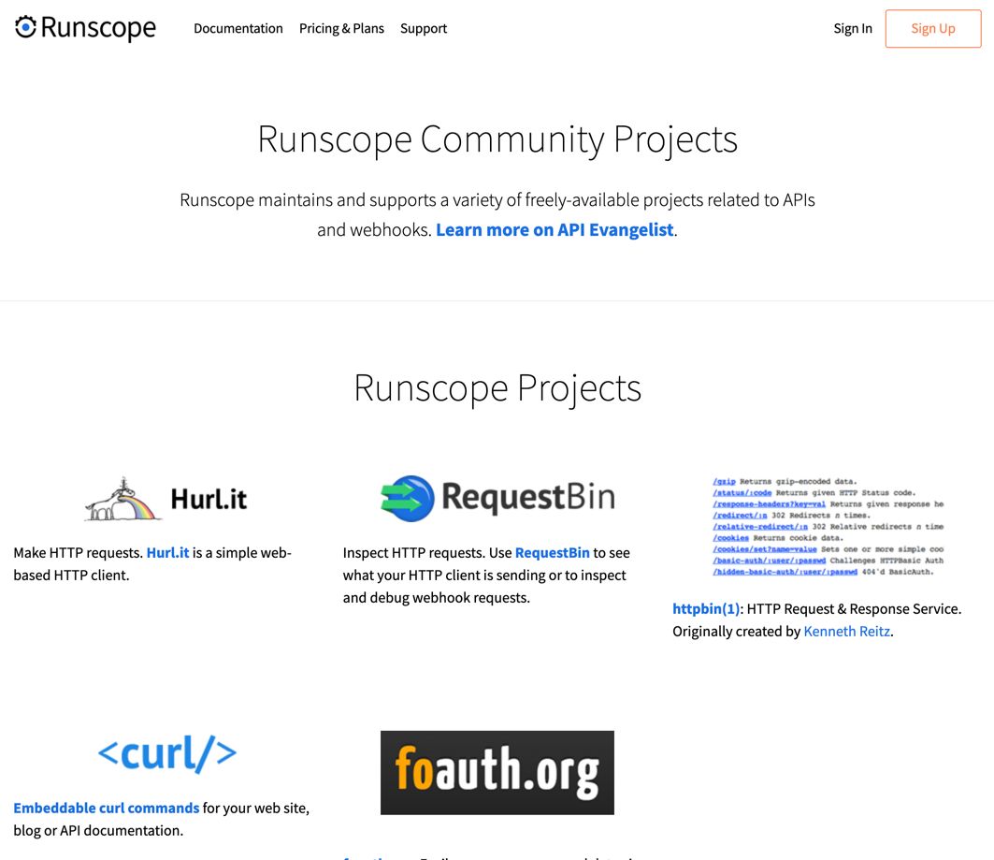
Task: Click the Runscope Community Projects heading
Action: pyautogui.click(x=497, y=139)
